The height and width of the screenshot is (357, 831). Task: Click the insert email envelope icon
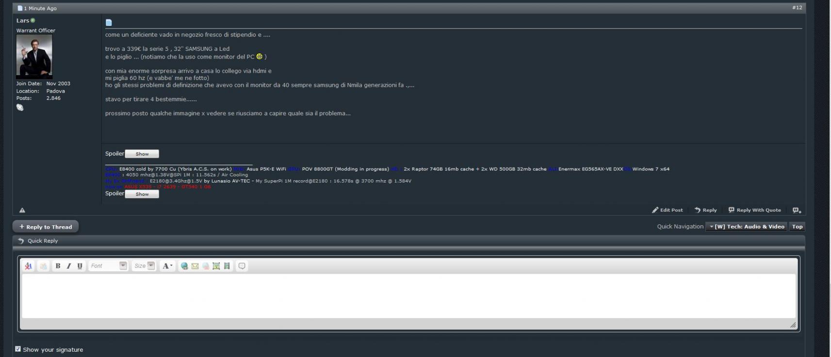(195, 266)
